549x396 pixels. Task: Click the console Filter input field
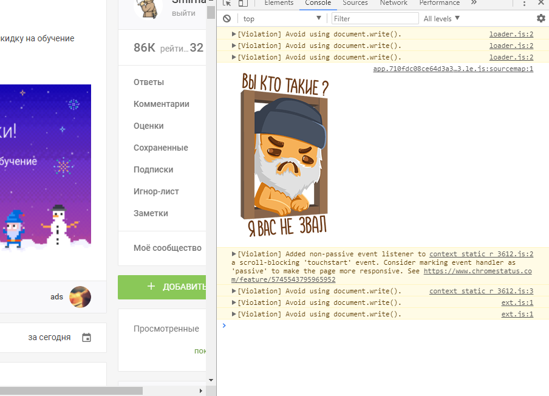pos(375,19)
